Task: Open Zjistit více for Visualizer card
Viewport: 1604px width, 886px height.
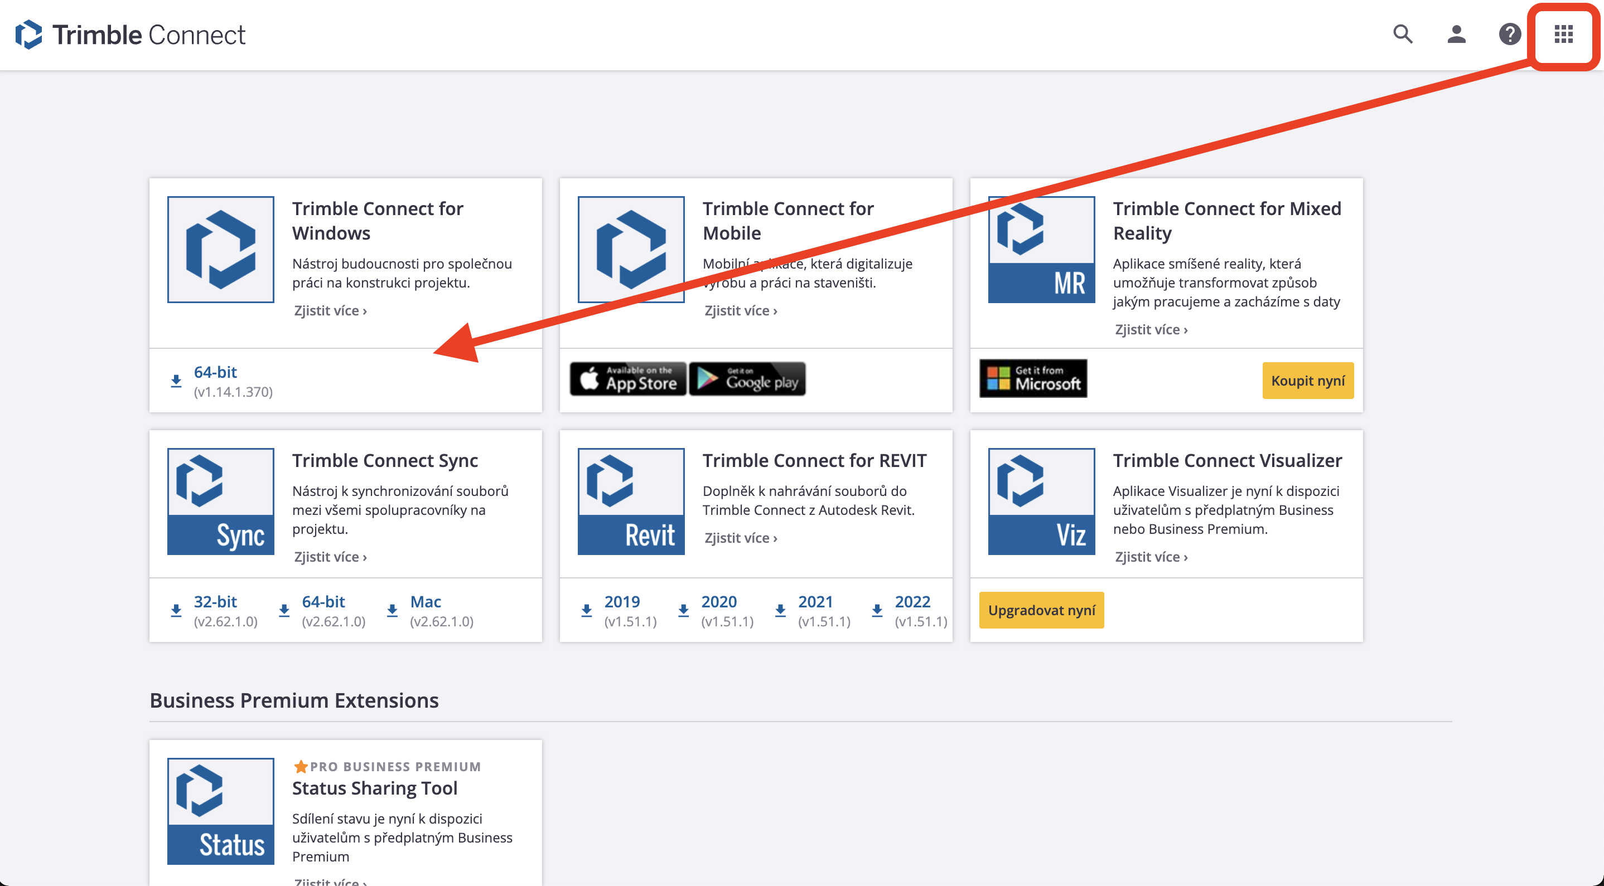Action: pyautogui.click(x=1151, y=557)
